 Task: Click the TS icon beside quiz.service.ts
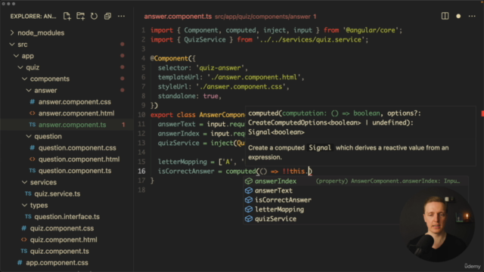click(28, 193)
